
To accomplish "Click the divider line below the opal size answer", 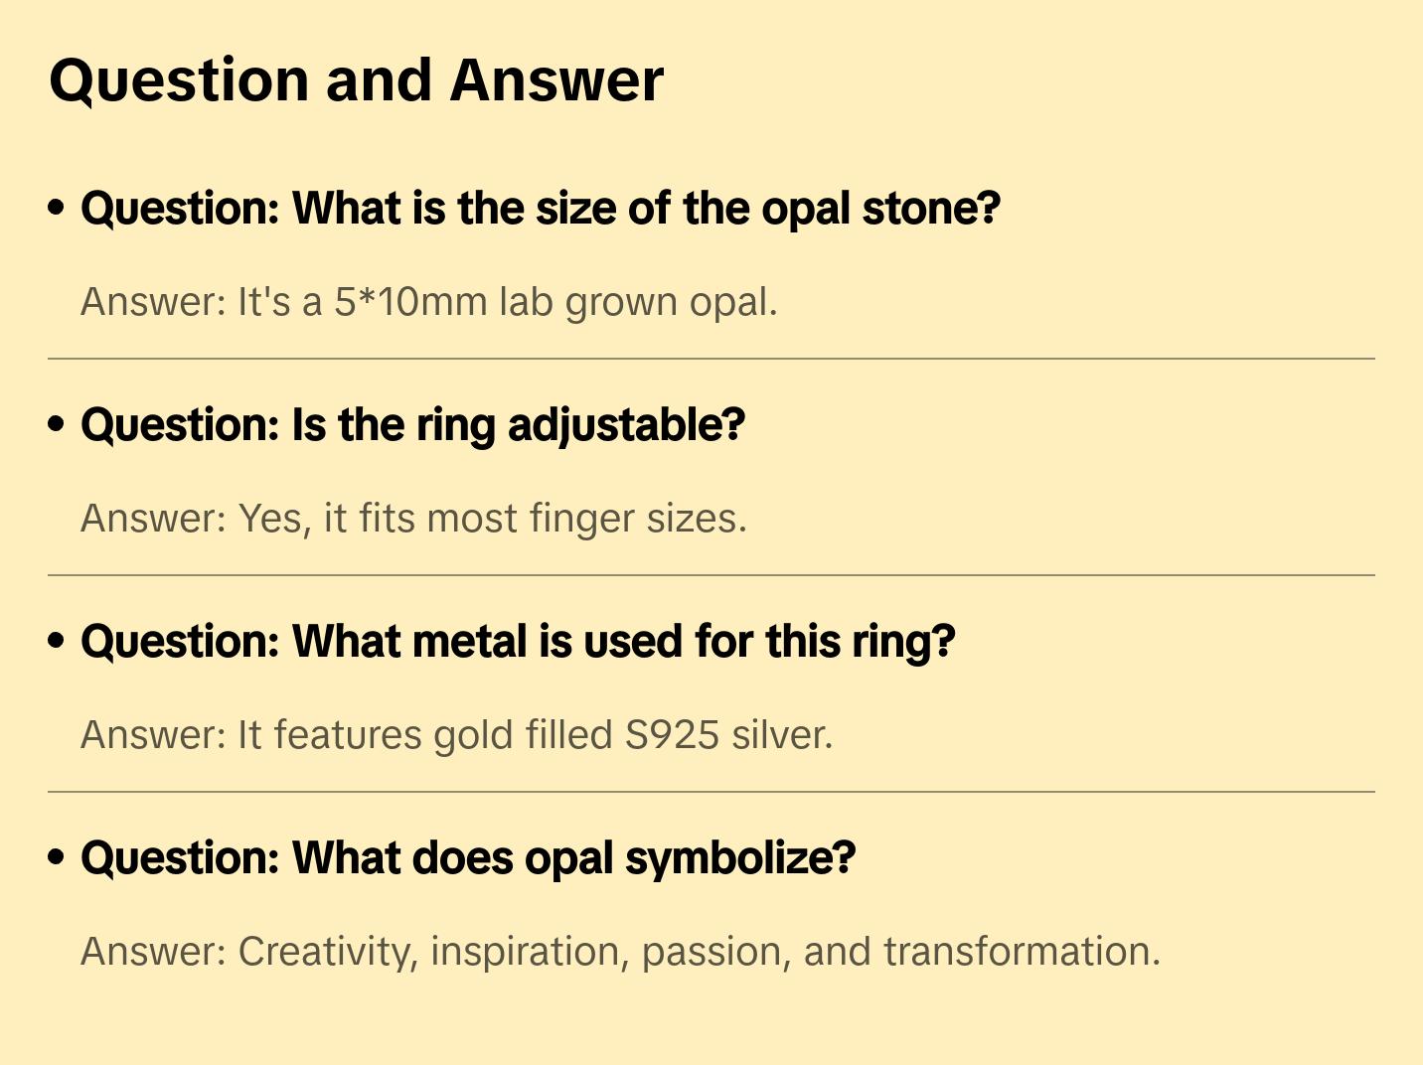I will pos(711,359).
